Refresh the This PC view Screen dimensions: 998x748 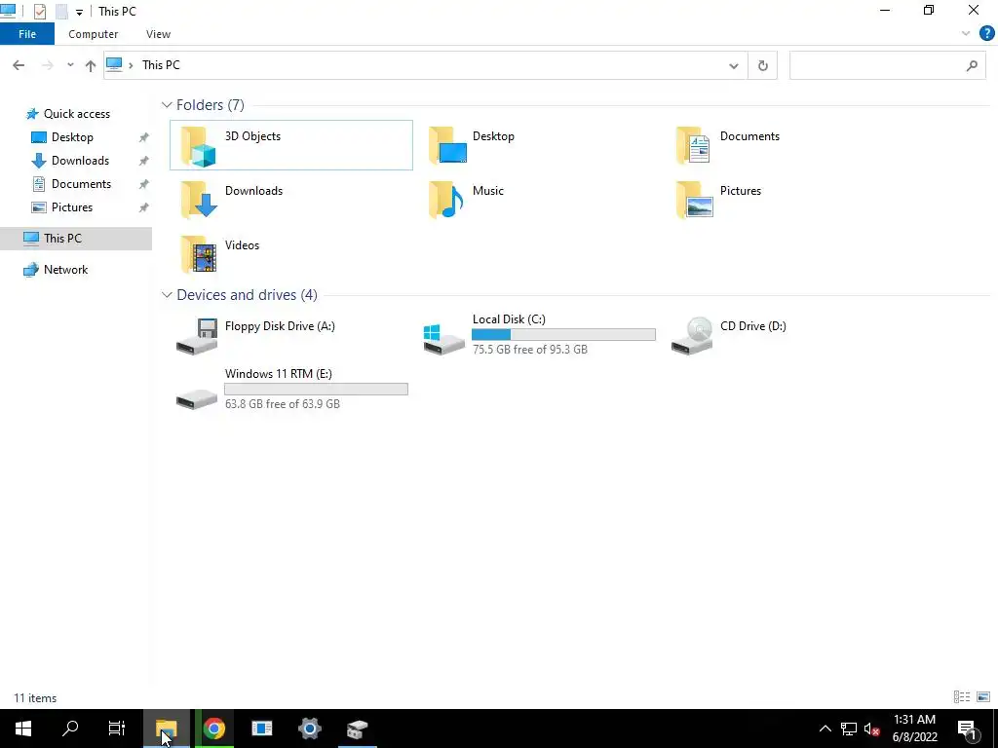[x=762, y=65]
